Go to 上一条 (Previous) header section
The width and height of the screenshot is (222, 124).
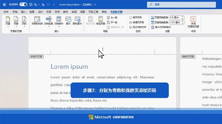(112, 18)
